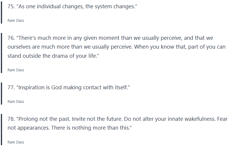The height and width of the screenshot is (147, 238).
Task: Click the left border bar beside quote 75
Action: click(x=2, y=12)
